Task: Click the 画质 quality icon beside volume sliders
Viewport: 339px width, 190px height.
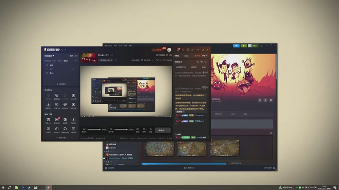Action: click(x=137, y=129)
